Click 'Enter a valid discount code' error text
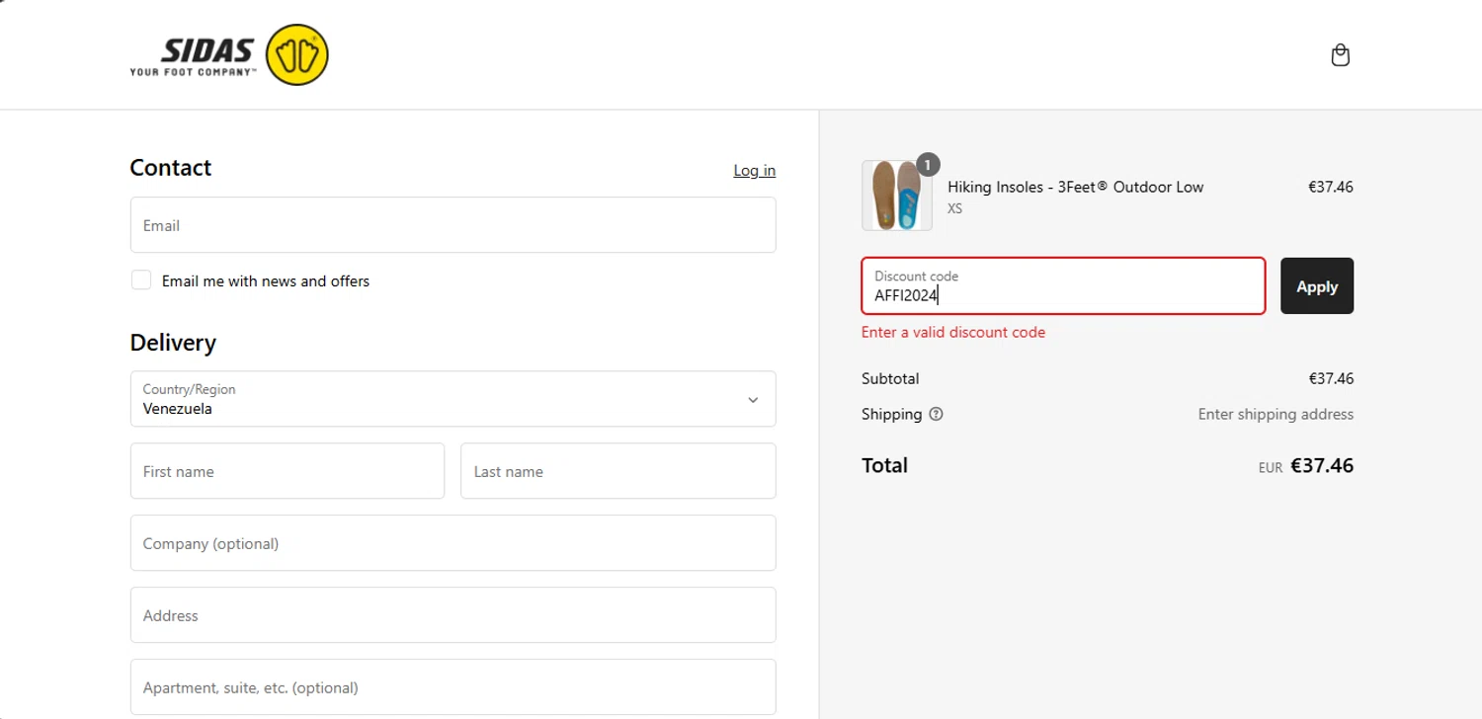The image size is (1482, 719). (x=952, y=332)
